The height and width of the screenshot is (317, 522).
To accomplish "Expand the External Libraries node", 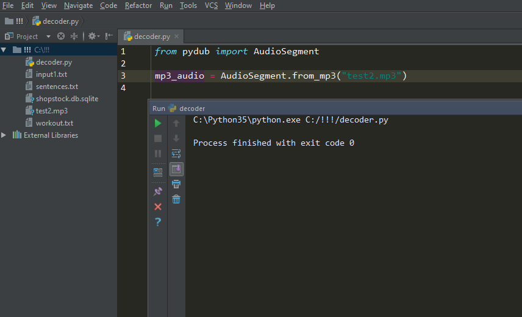I will [x=4, y=135].
